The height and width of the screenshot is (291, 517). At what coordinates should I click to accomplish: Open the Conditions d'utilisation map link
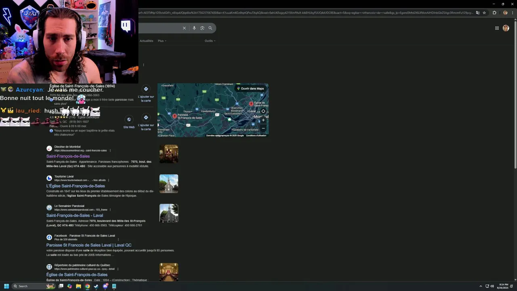click(256, 135)
